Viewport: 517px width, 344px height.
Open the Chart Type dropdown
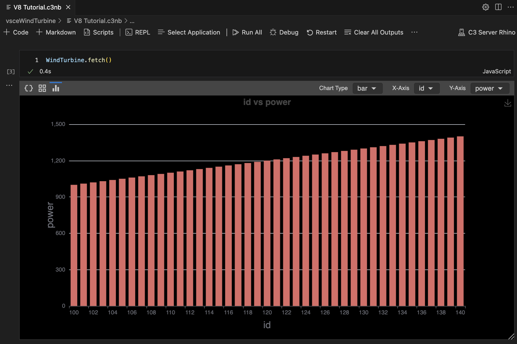pos(367,88)
